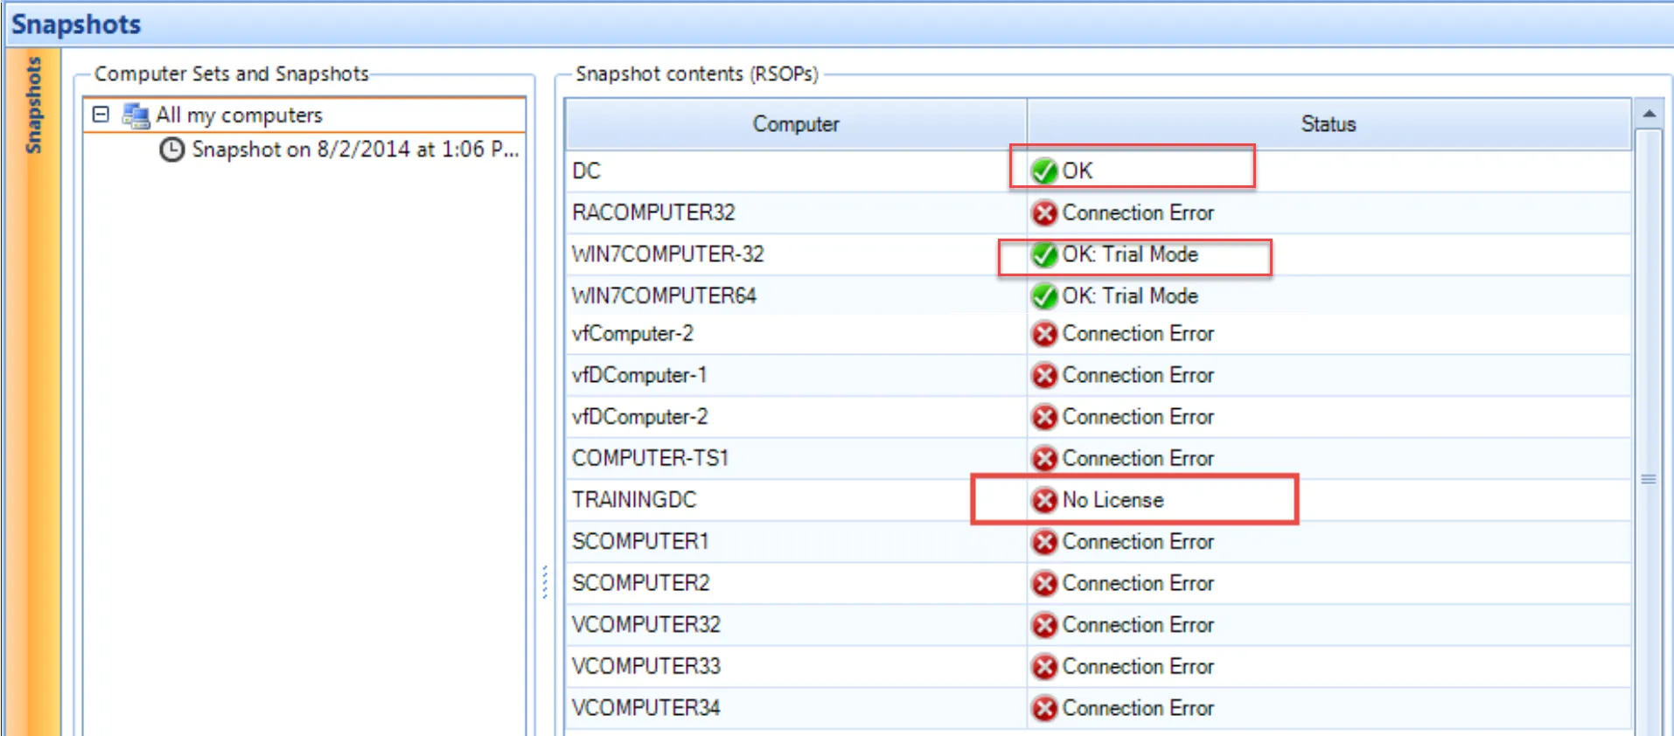Viewport: 1674px width, 736px height.
Task: Click the red error icon for VCOMPUTER34
Action: pyautogui.click(x=1043, y=708)
